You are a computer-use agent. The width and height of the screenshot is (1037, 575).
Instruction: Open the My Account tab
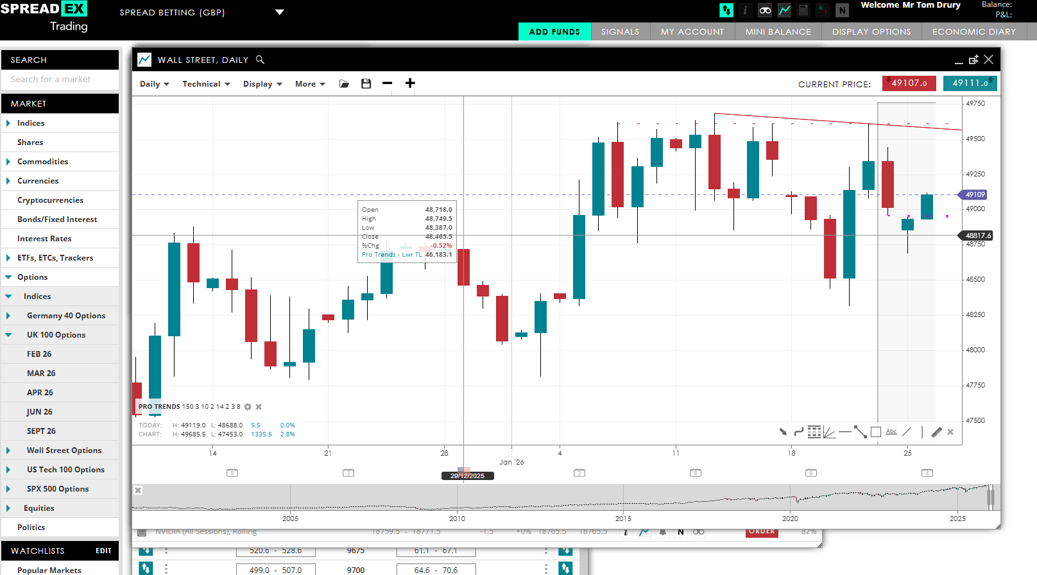click(692, 31)
